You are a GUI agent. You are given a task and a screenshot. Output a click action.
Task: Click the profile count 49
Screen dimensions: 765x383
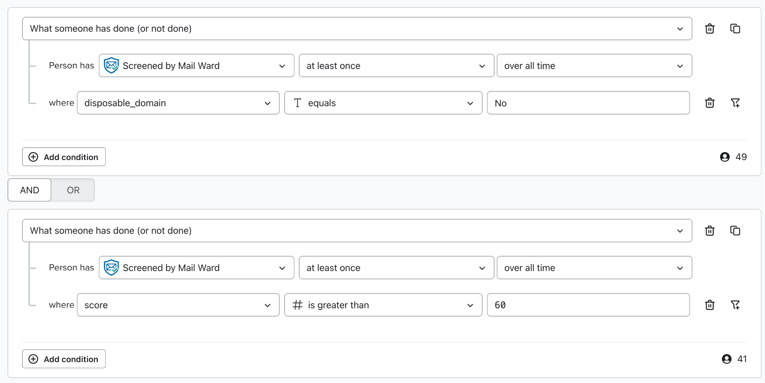pos(733,157)
